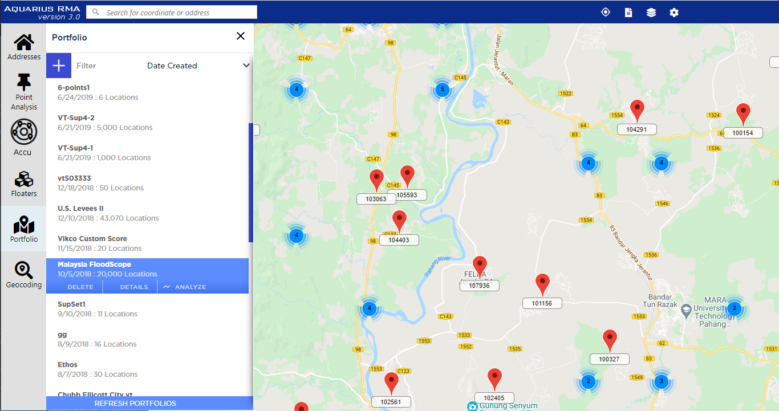Viewport: 779px width, 411px height.
Task: Click the cluster marker showing 3
Action: pos(661,381)
